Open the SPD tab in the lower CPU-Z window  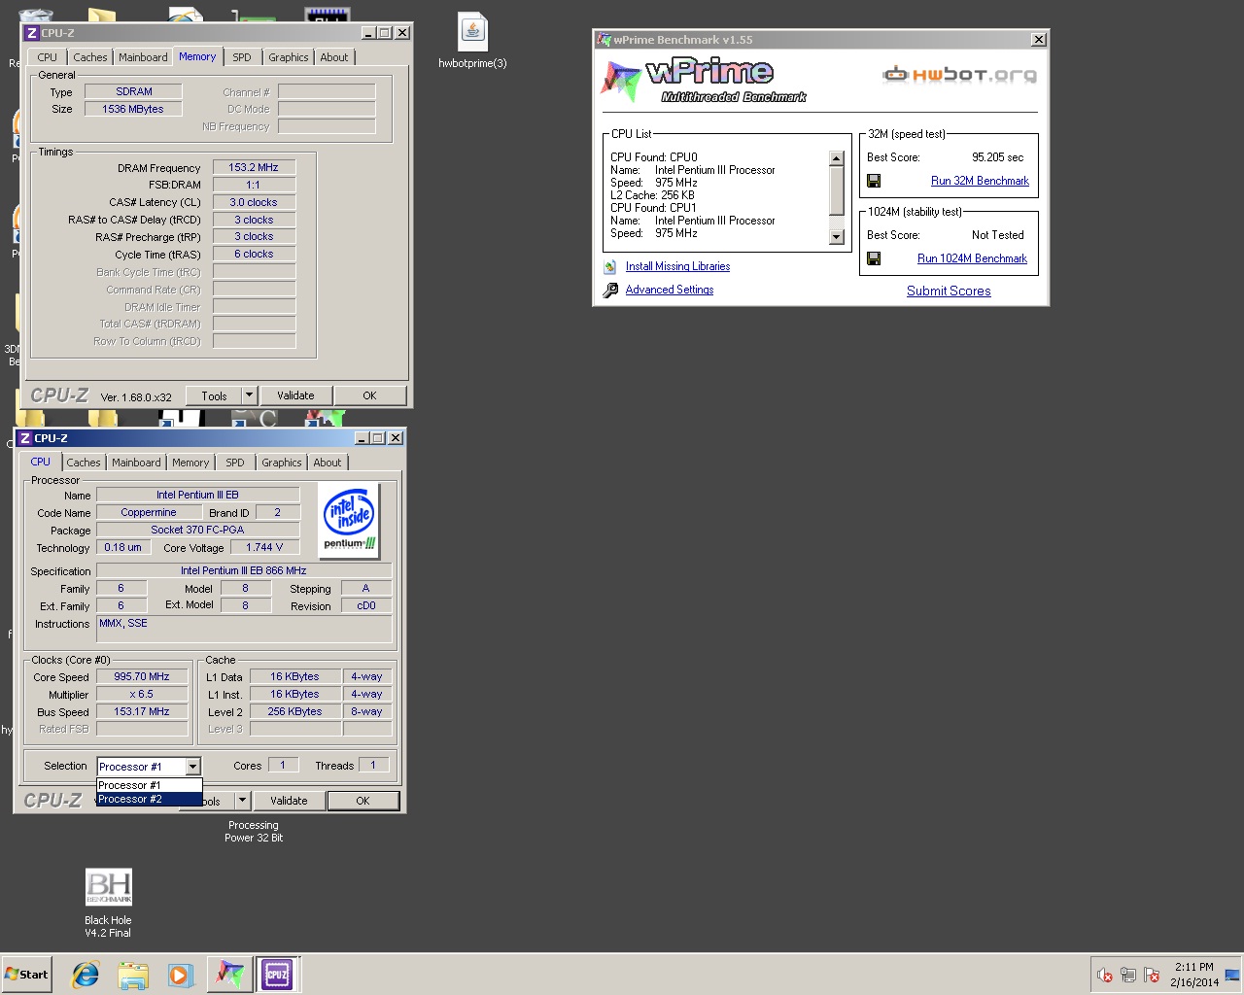tap(235, 463)
